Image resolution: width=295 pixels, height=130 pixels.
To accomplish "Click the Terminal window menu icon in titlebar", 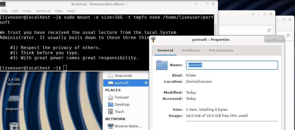I will click(x=3, y=4).
